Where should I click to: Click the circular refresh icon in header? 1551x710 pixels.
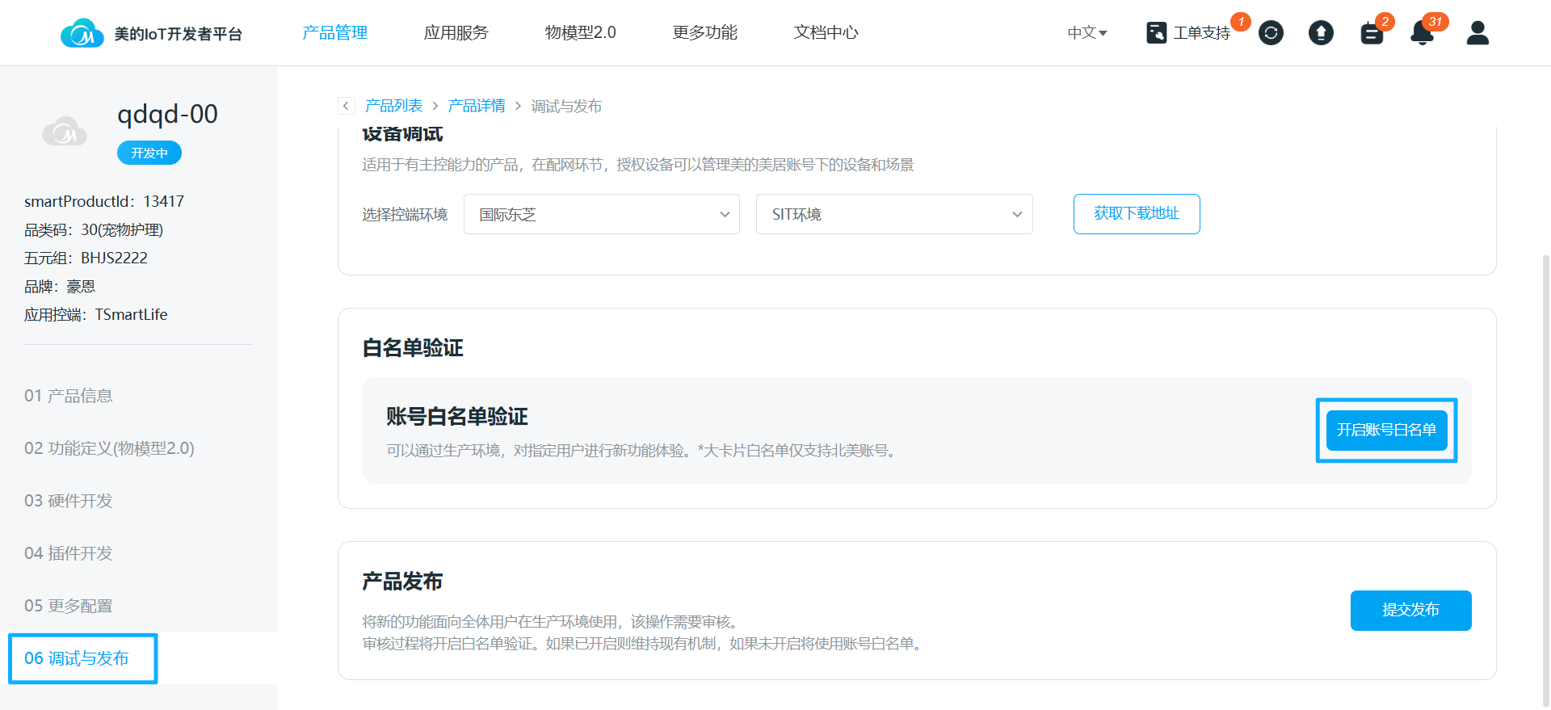click(x=1271, y=33)
